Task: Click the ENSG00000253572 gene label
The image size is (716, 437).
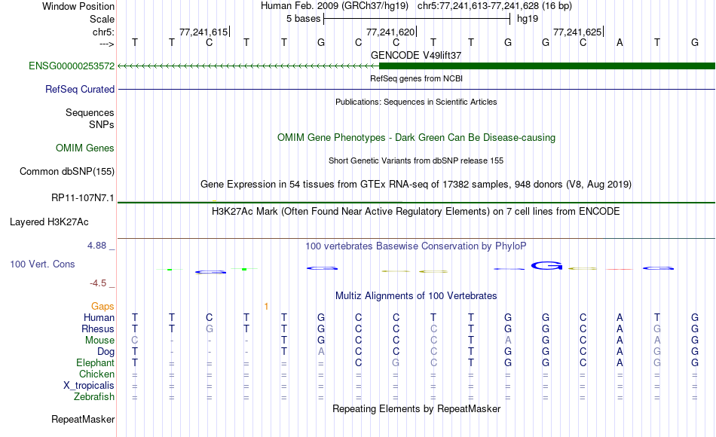Action: [72, 66]
